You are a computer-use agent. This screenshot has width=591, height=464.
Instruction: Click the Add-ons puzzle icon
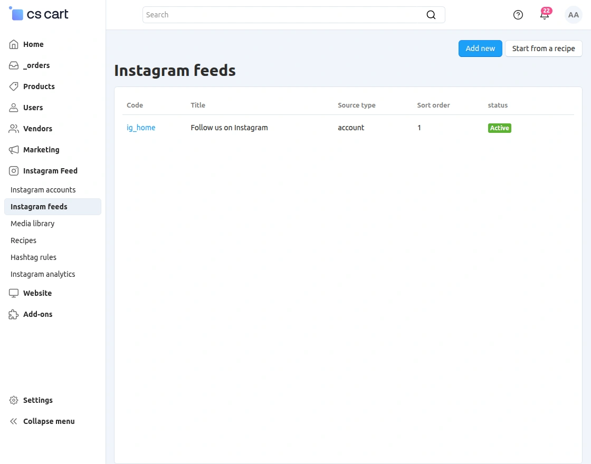click(x=14, y=314)
